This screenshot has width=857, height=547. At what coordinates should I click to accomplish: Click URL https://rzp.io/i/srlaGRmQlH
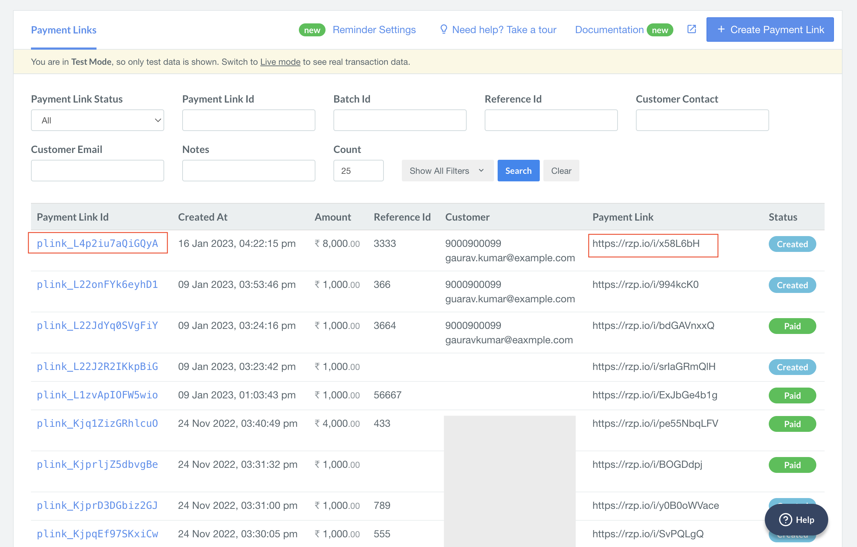point(654,366)
